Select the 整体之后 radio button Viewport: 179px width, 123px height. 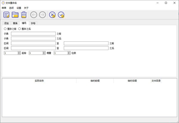(x=19, y=29)
